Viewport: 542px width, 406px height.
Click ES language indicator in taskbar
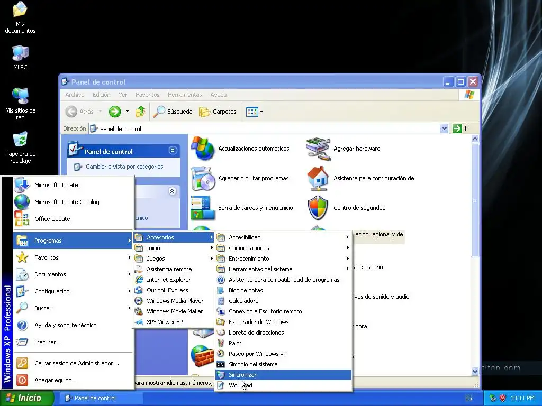(x=468, y=398)
